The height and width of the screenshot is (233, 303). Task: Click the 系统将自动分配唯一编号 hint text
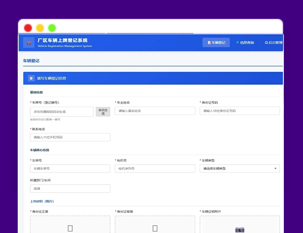(x=45, y=120)
